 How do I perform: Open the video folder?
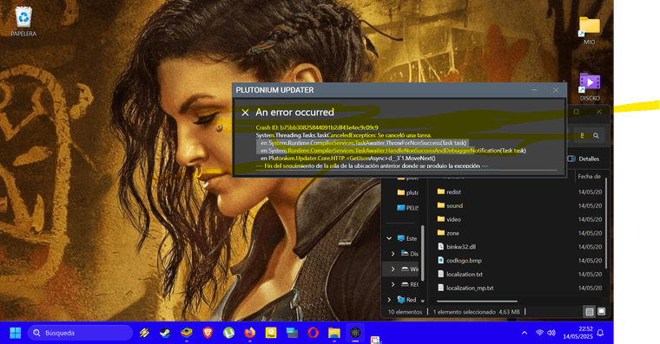point(453,220)
